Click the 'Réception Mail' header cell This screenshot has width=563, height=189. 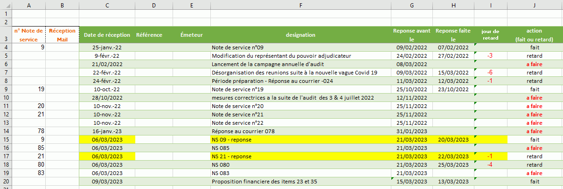(63, 35)
